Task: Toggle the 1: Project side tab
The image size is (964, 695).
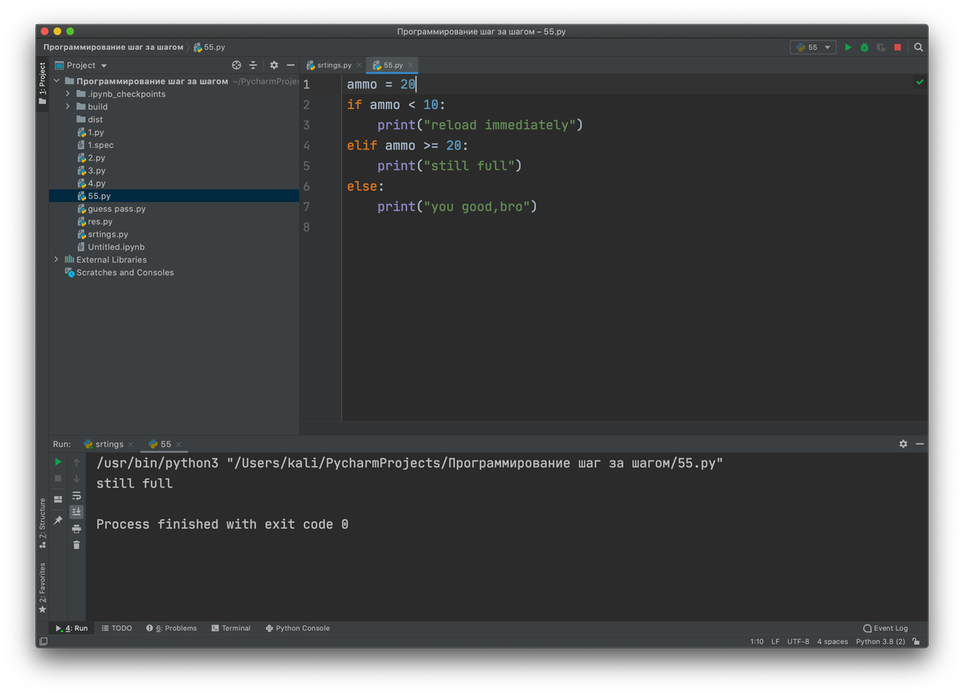Action: [43, 83]
